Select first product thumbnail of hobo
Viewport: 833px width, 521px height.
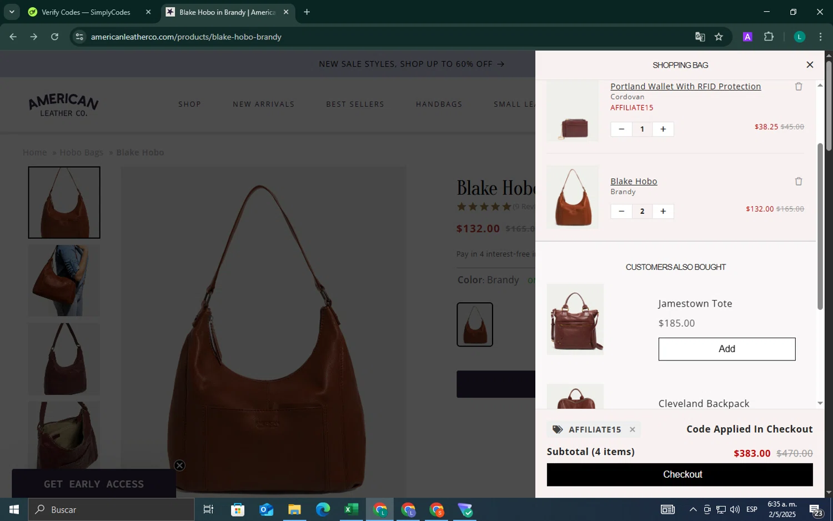pyautogui.click(x=64, y=203)
